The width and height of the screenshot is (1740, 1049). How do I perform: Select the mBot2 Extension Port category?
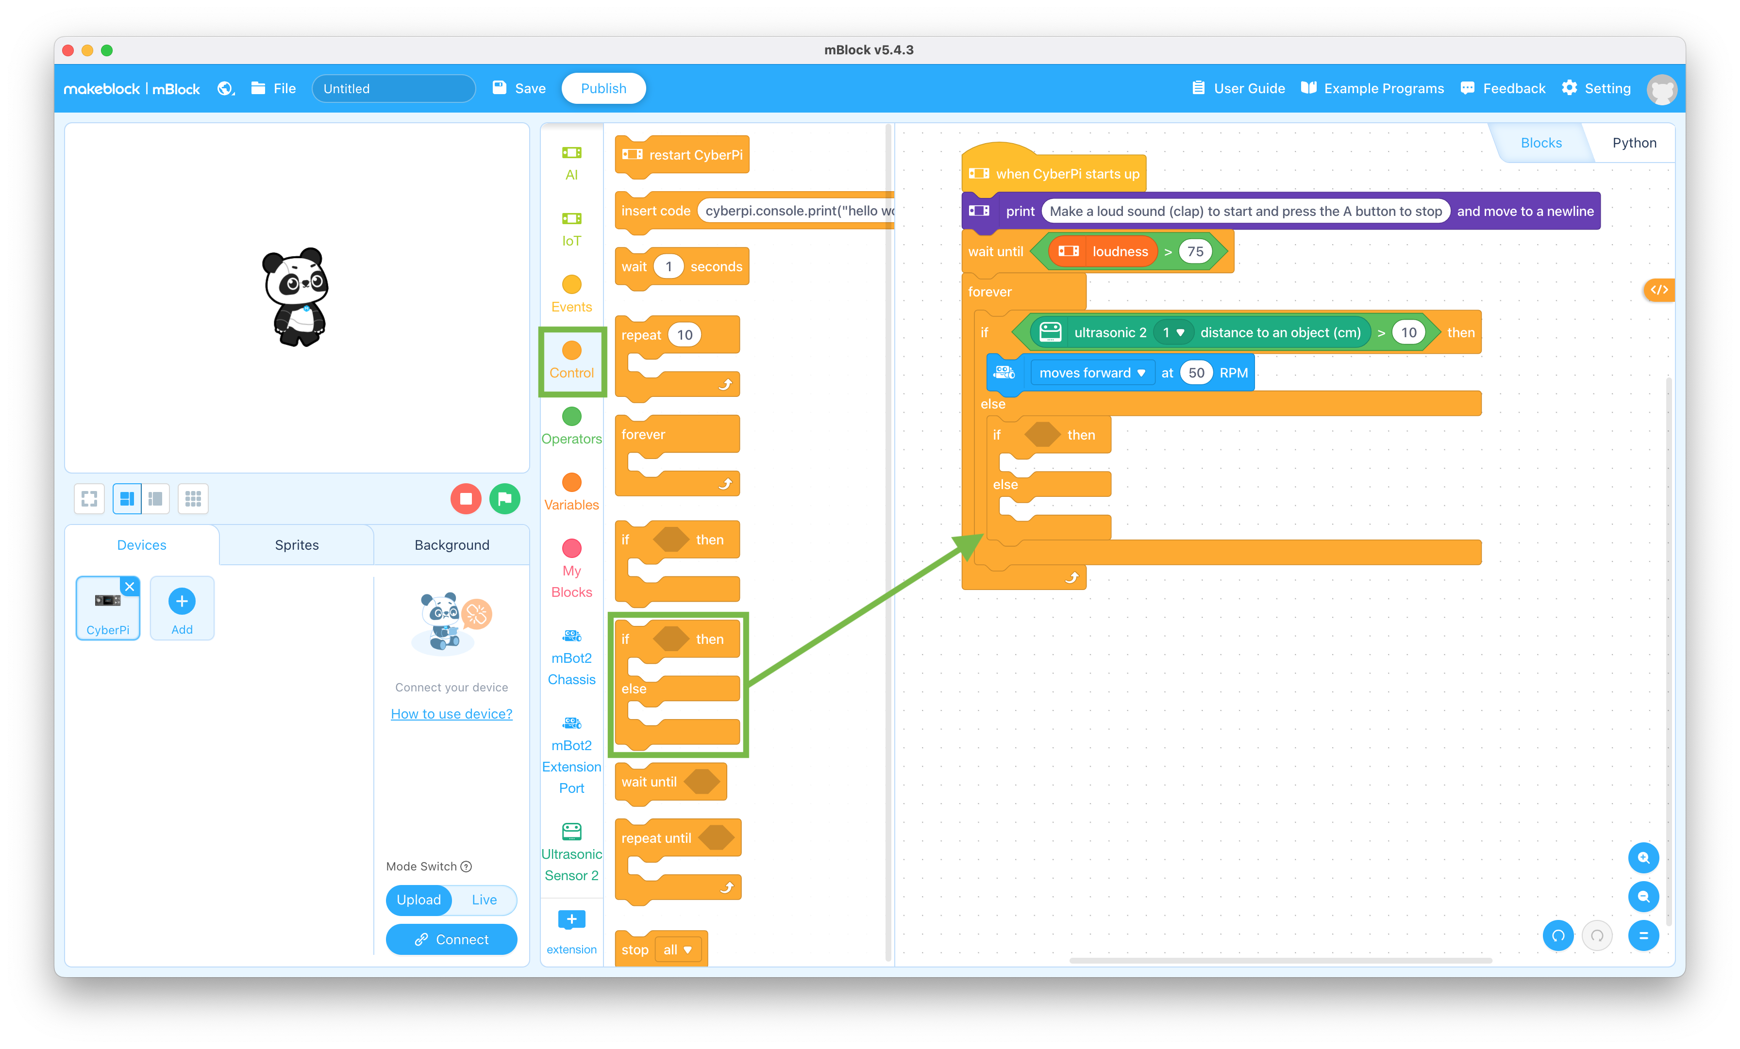coord(571,754)
